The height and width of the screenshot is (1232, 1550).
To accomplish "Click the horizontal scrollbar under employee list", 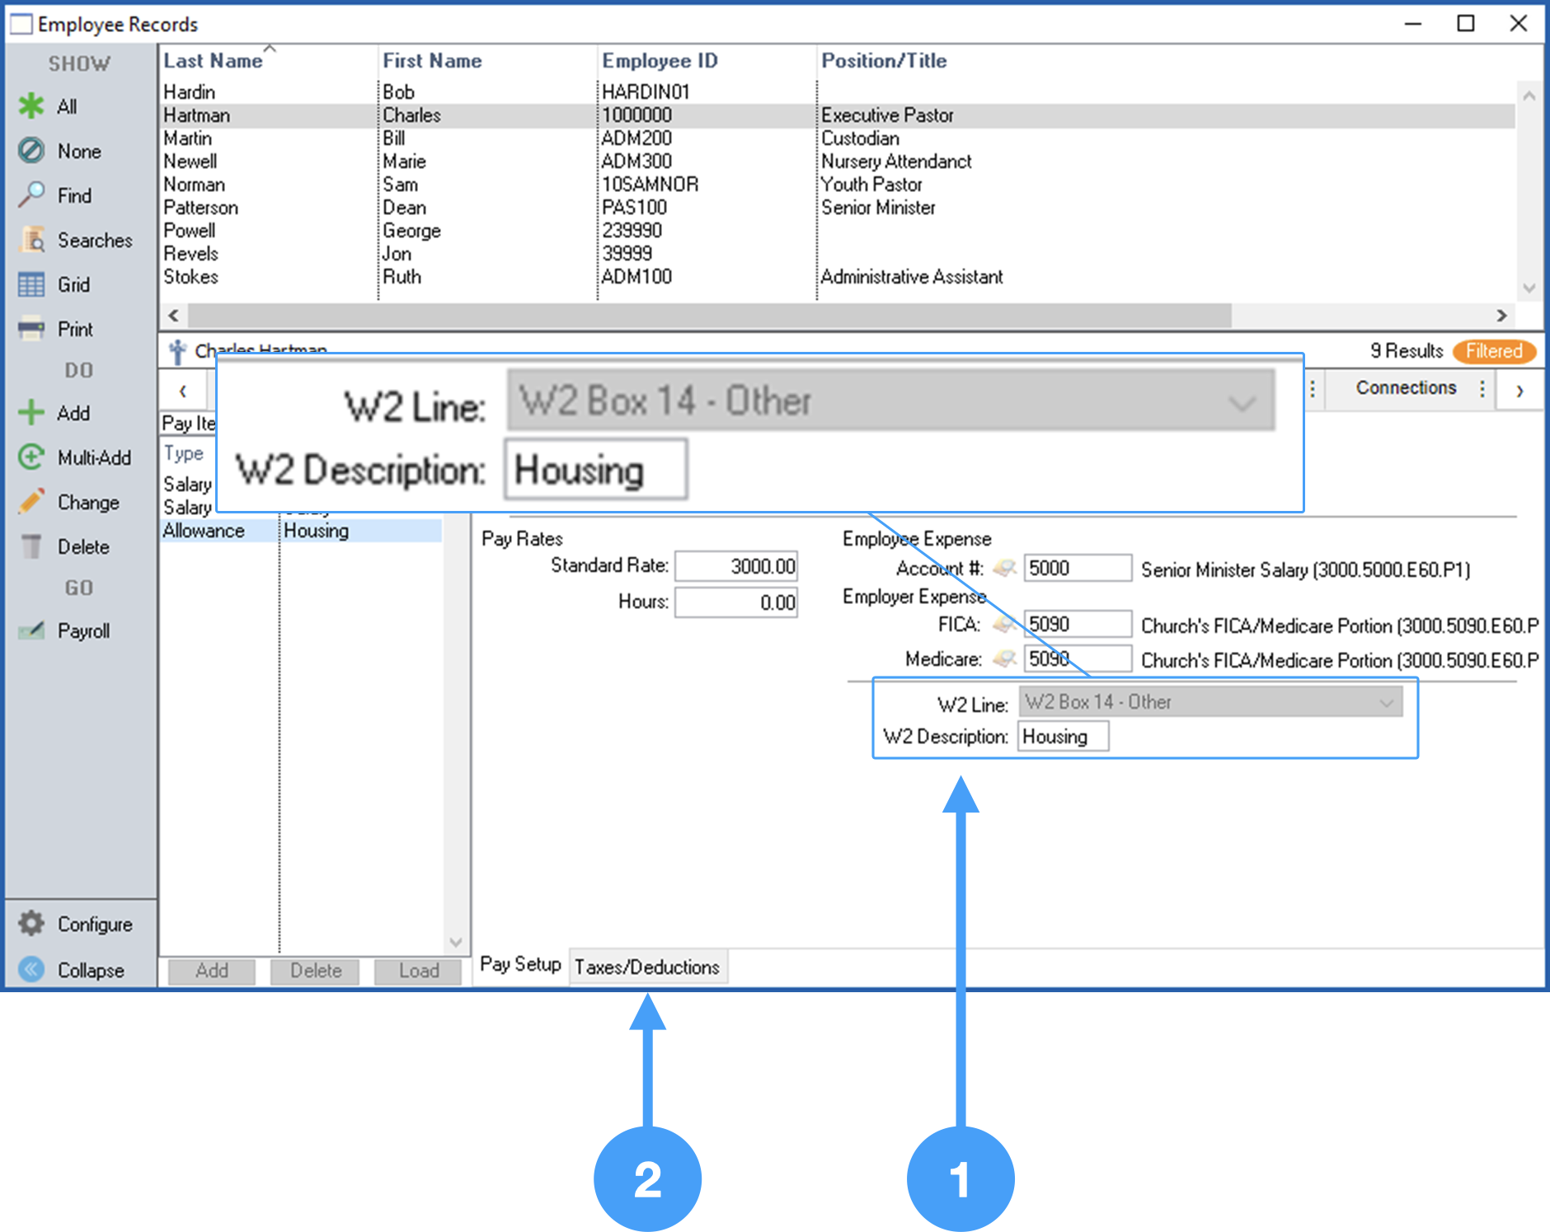I will click(709, 316).
